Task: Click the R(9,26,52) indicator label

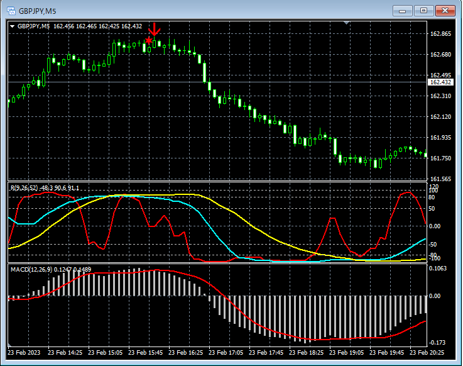Action: pos(25,188)
